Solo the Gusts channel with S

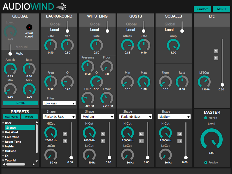tap(141, 141)
